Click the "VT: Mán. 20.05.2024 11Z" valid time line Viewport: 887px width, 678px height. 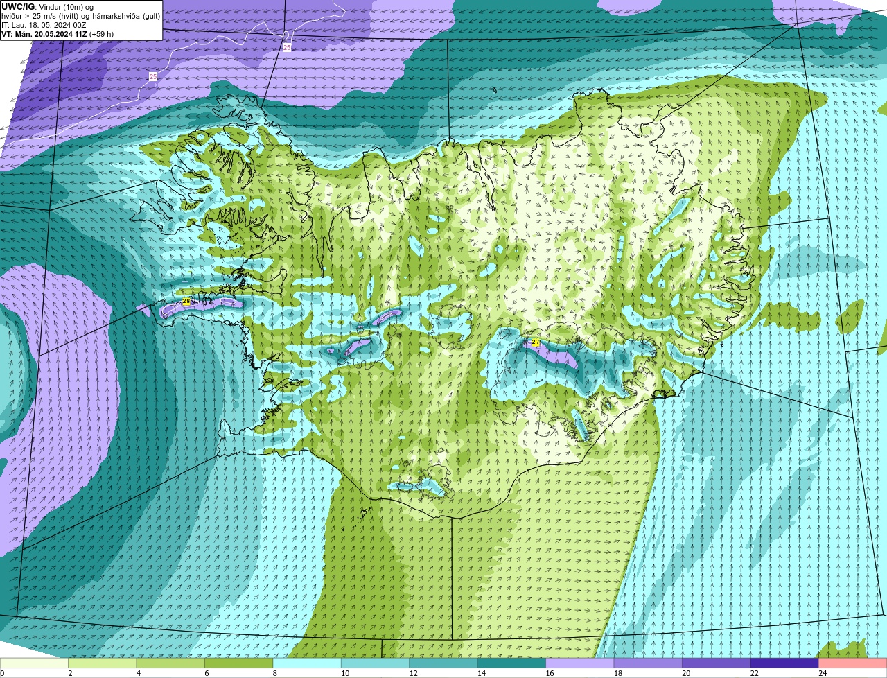point(58,34)
